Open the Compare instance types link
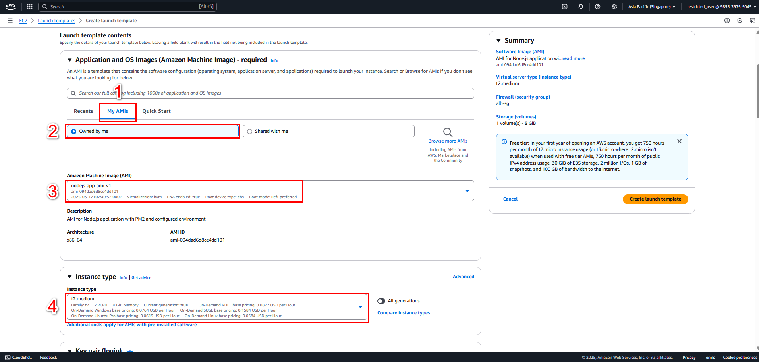This screenshot has width=759, height=362. pyautogui.click(x=404, y=313)
